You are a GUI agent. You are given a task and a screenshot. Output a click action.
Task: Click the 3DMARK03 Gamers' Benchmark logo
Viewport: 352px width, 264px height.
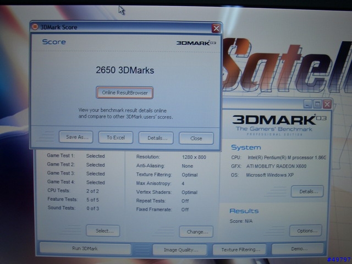[x=278, y=125]
